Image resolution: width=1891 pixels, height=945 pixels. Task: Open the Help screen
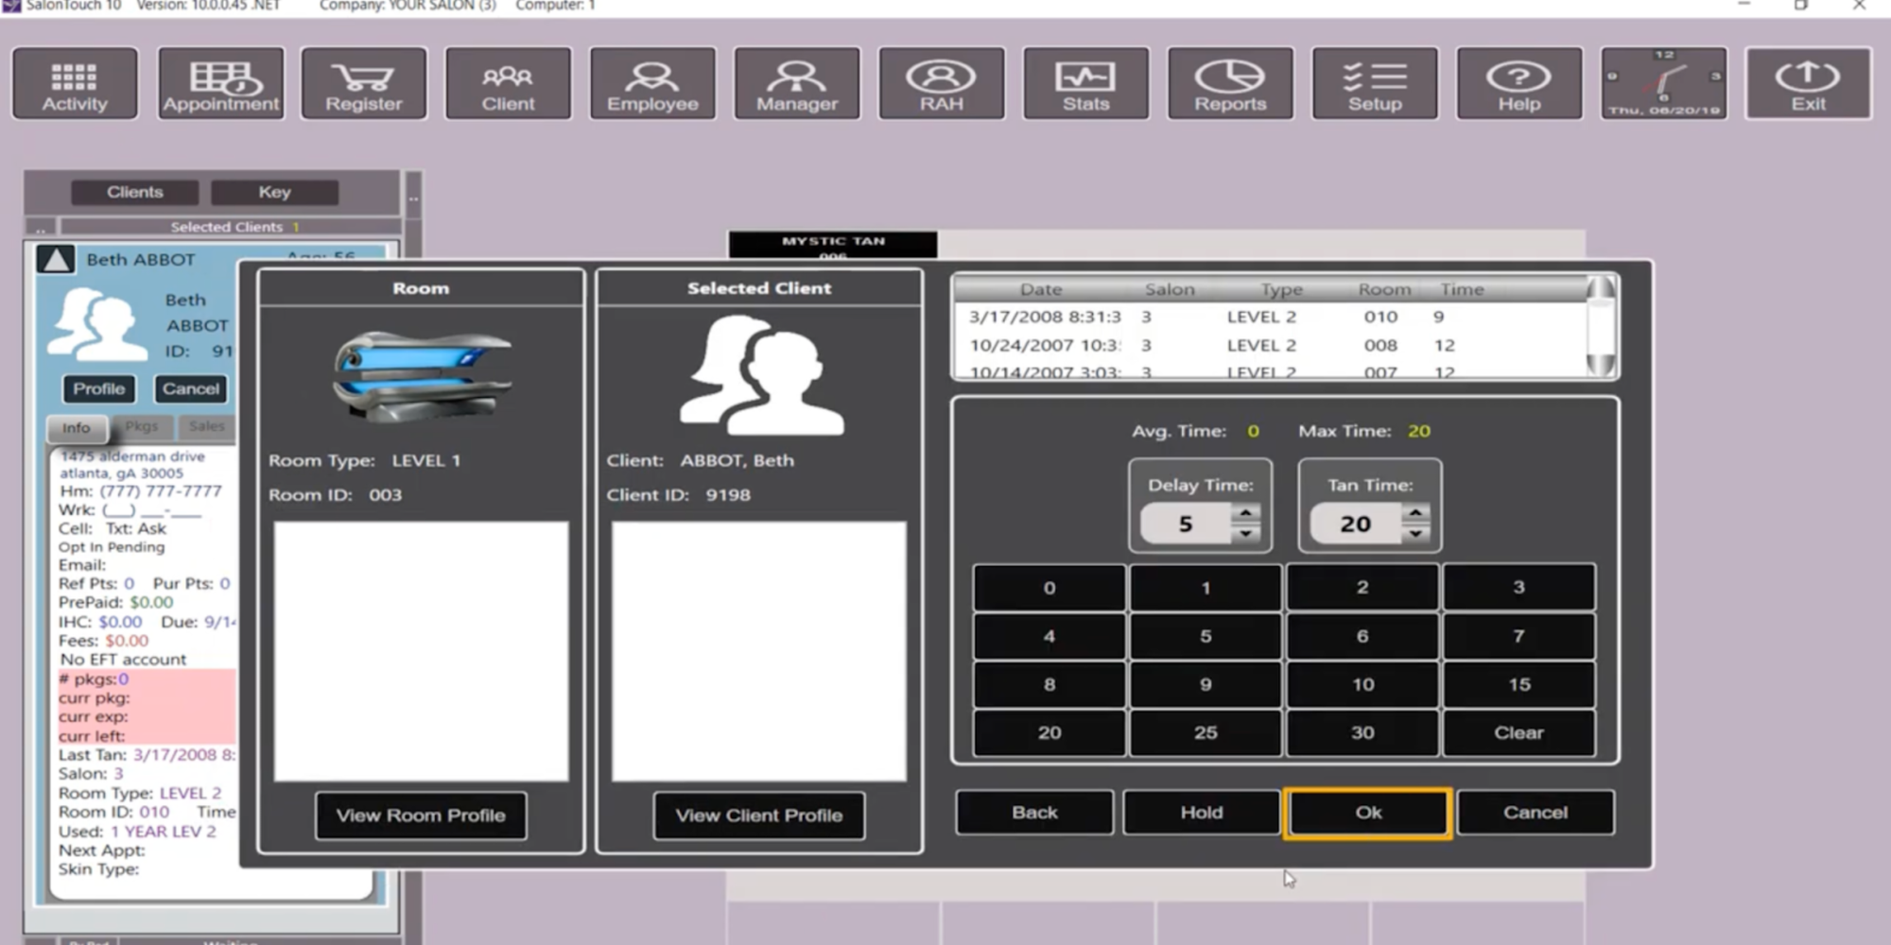coord(1518,83)
